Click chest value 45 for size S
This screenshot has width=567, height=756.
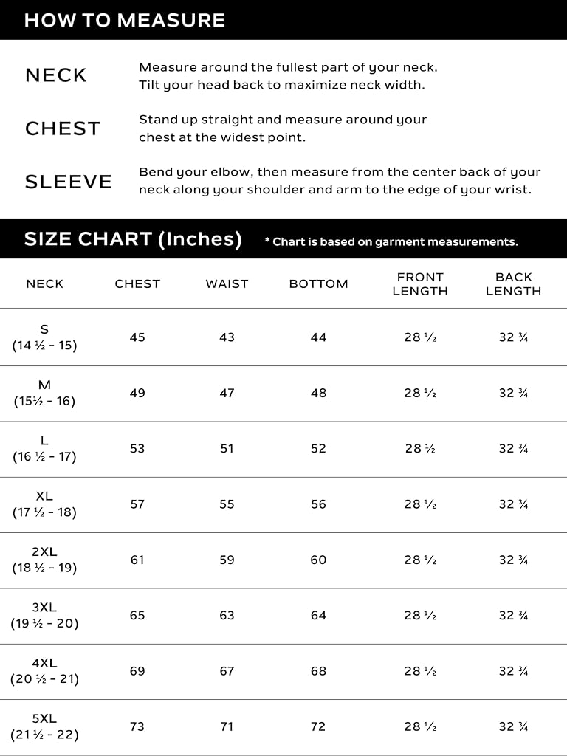point(137,337)
